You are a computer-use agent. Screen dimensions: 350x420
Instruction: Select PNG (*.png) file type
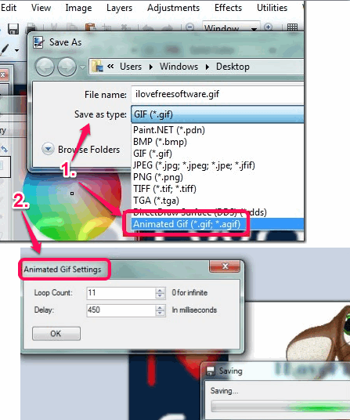coord(218,177)
